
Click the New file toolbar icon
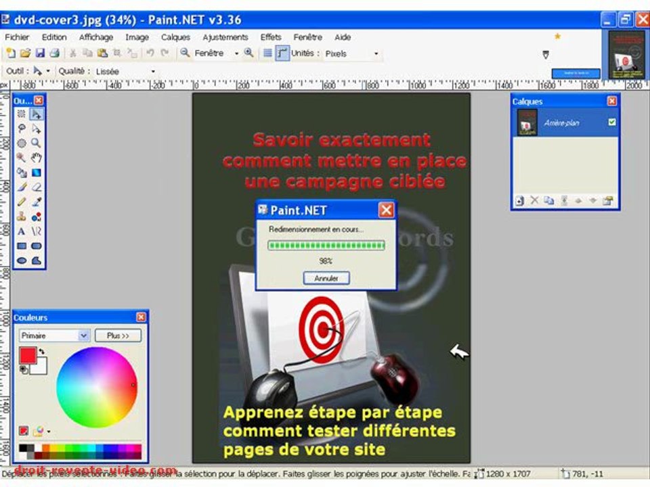coord(11,53)
